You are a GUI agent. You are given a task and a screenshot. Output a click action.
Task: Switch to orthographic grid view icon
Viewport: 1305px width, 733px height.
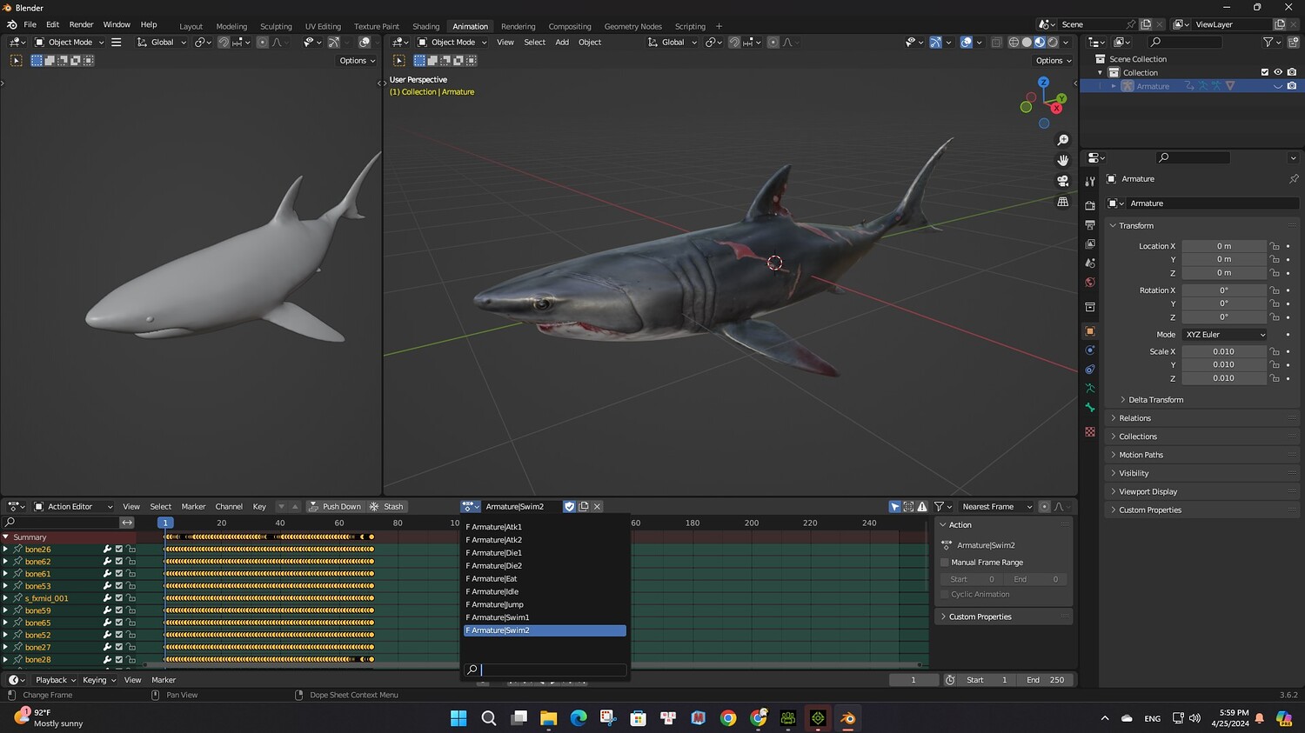point(1062,202)
